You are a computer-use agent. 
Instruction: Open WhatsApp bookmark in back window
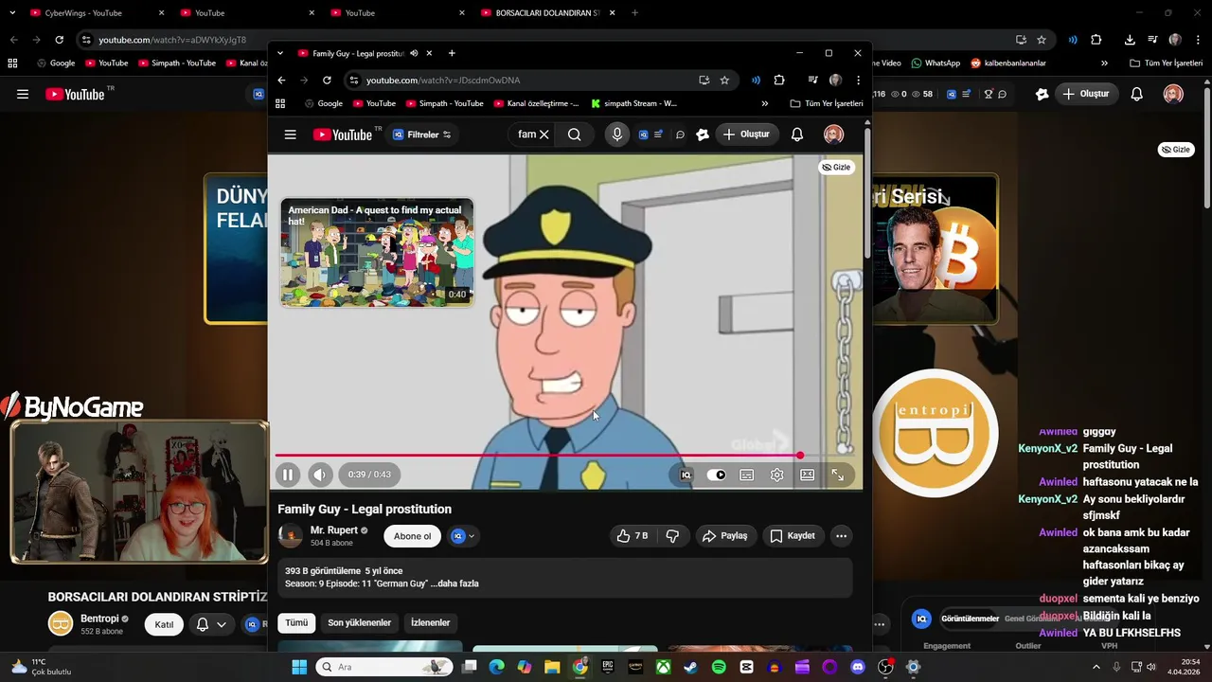[936, 63]
